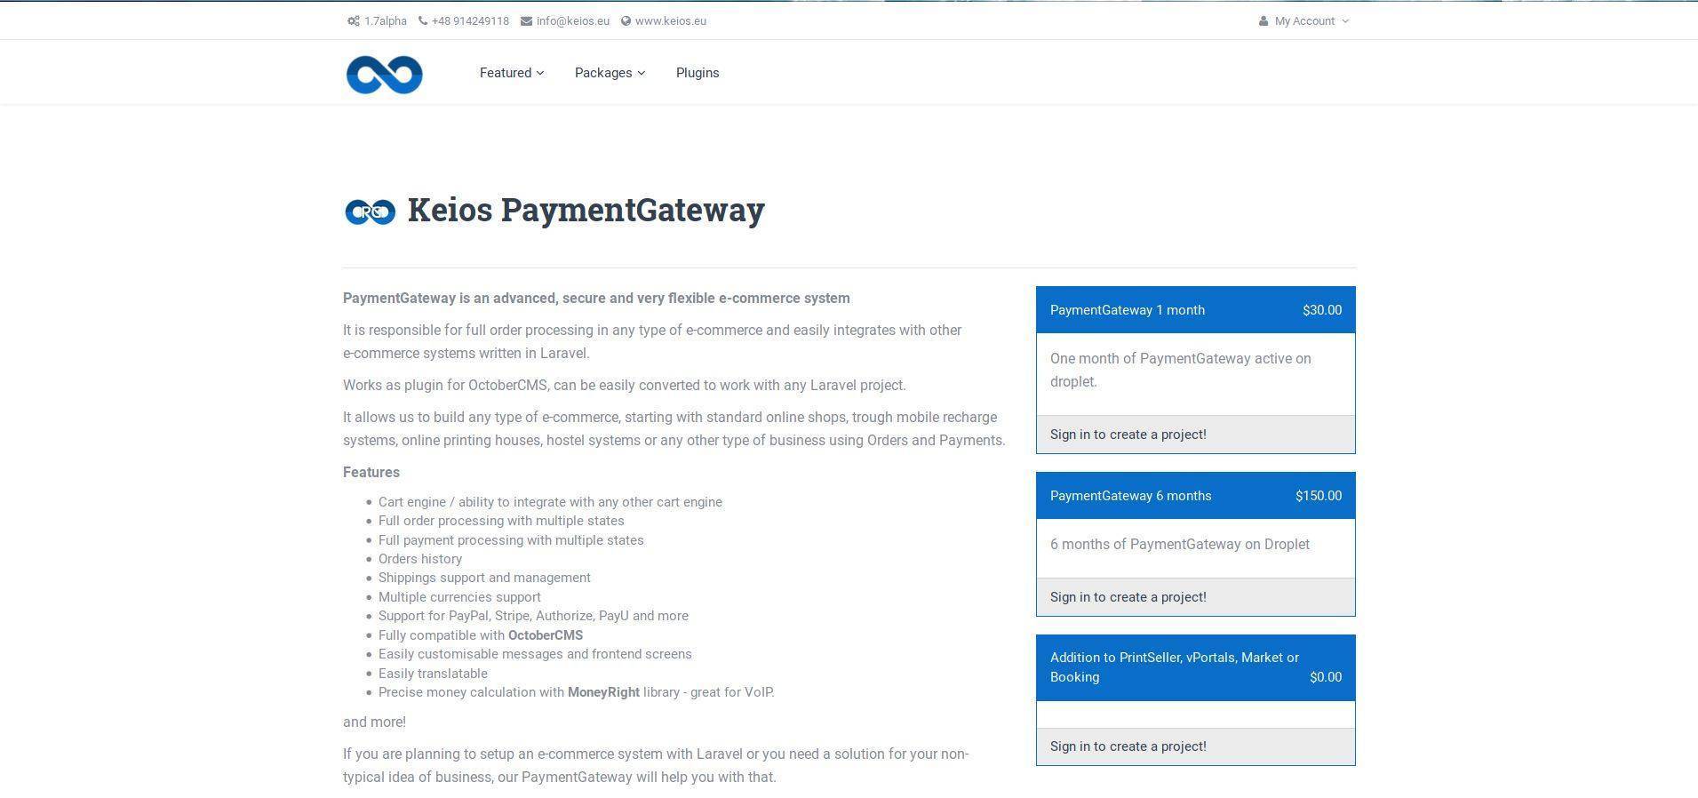
Task: Click the info@keios.eu email link
Action: coord(572,21)
